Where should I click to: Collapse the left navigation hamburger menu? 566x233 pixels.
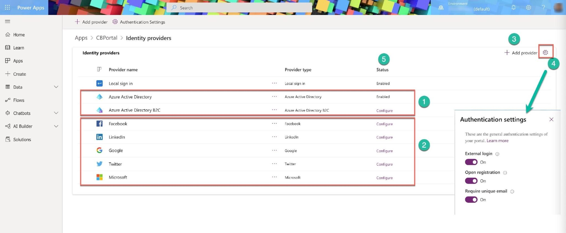[x=7, y=22]
